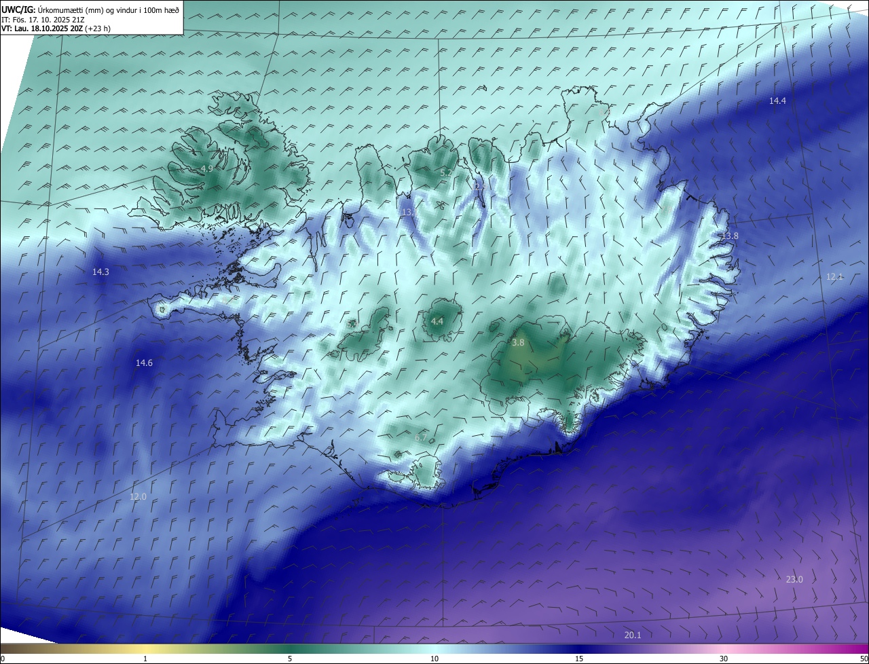
Task: Click the 6.7 value in south Iceland
Action: (421, 438)
